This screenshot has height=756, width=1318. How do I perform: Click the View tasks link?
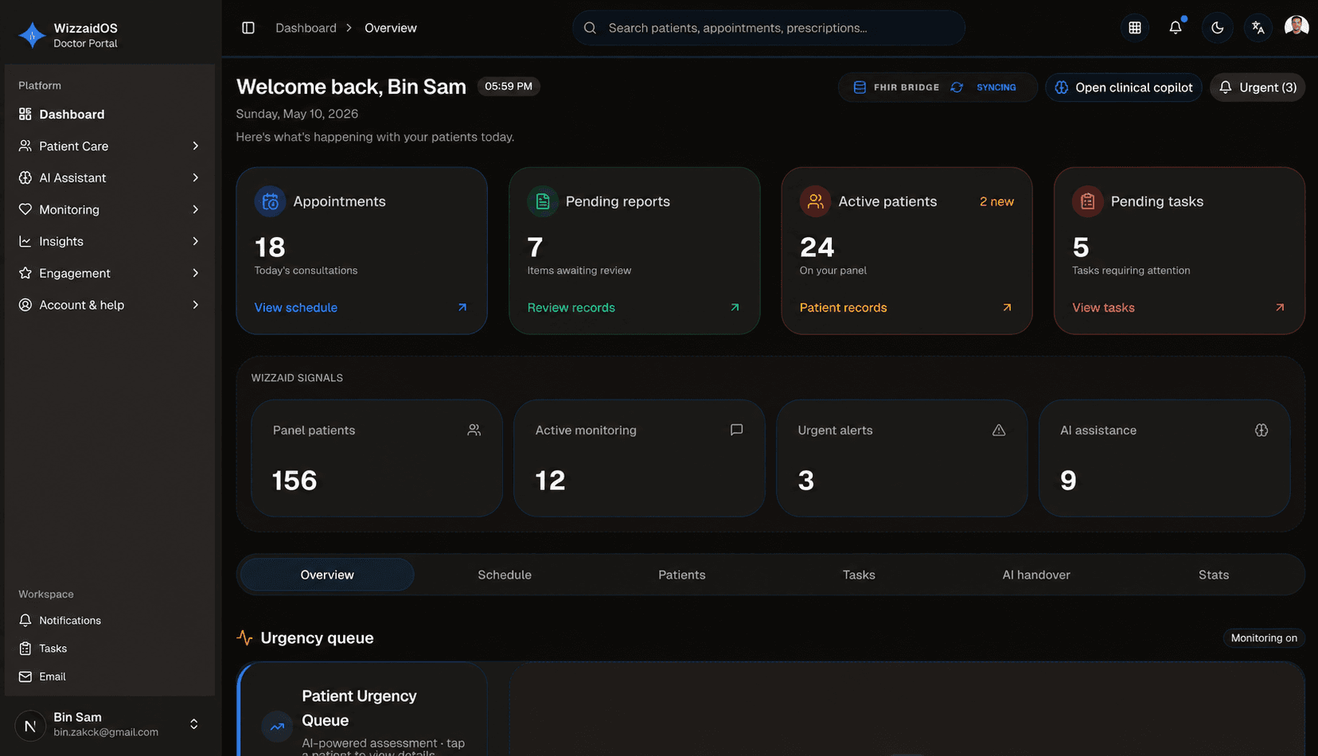click(1103, 307)
